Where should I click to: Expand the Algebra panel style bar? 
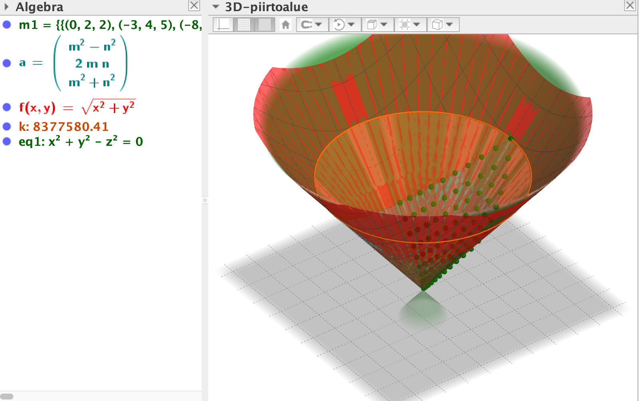click(x=6, y=6)
